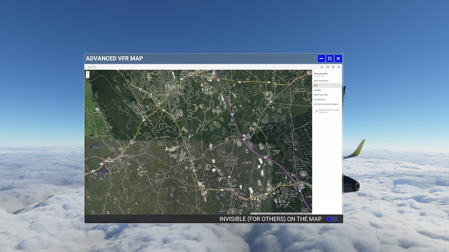Click the 'Map provider' panel heading
Screen dimensions: 449x252
(322, 74)
